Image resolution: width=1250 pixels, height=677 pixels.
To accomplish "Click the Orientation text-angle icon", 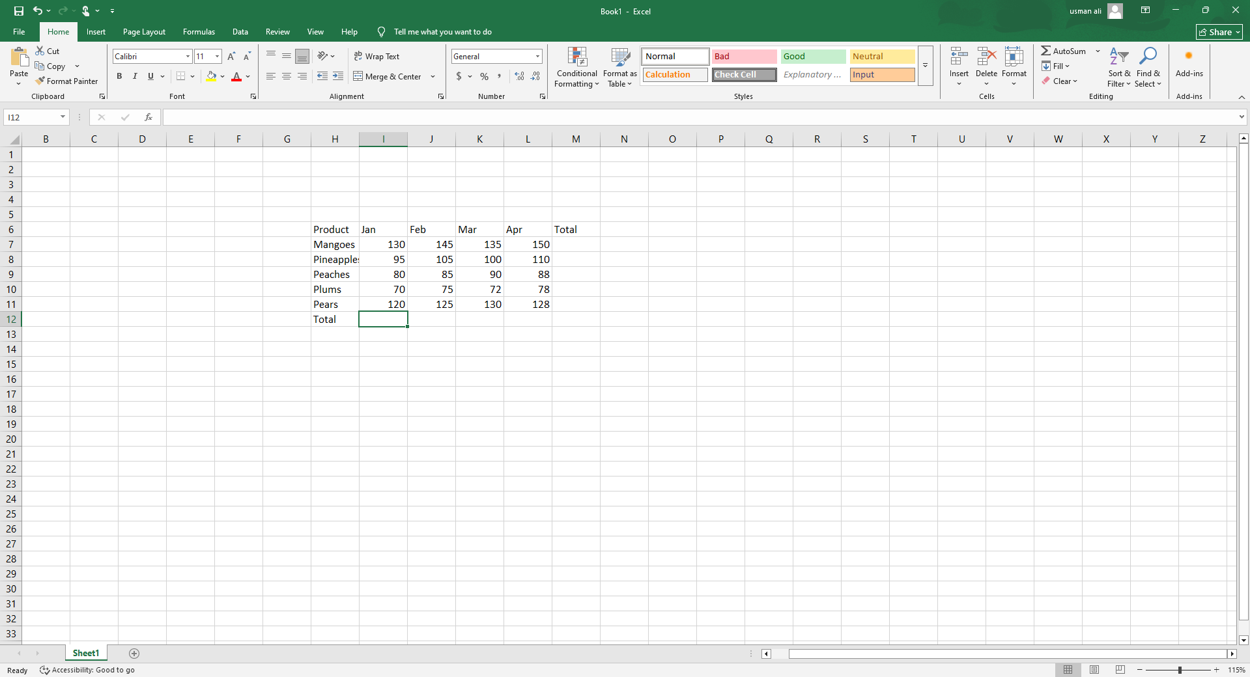I will point(322,57).
